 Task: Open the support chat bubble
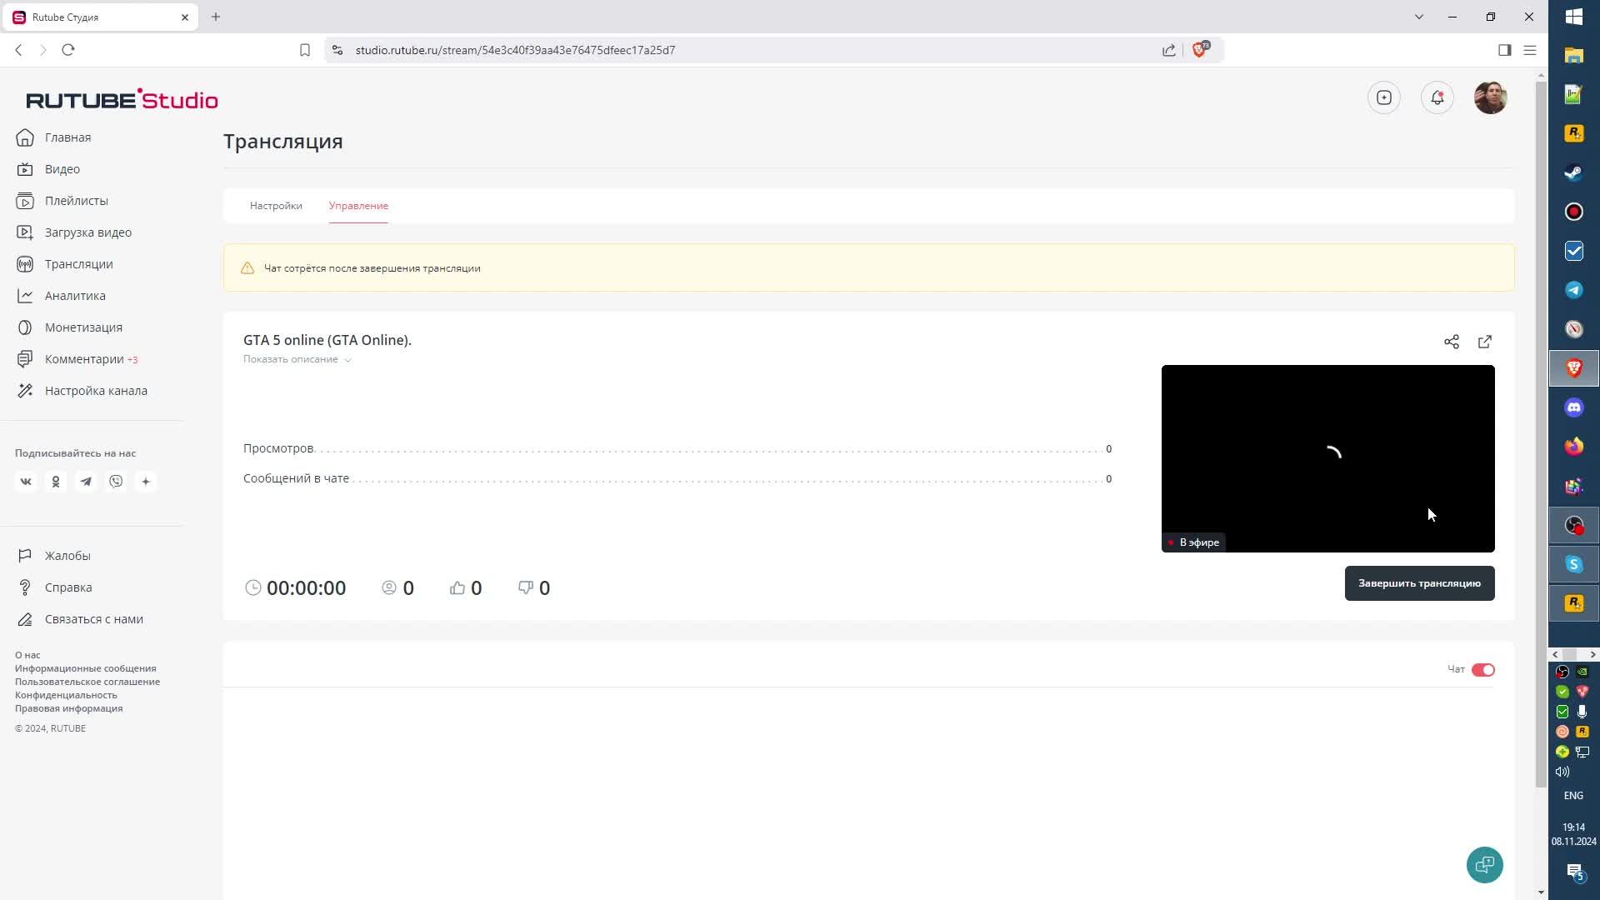coord(1484,864)
